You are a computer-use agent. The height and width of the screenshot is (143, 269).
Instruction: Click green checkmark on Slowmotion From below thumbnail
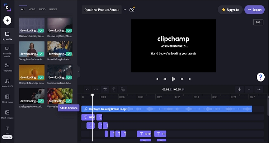tap(69, 78)
